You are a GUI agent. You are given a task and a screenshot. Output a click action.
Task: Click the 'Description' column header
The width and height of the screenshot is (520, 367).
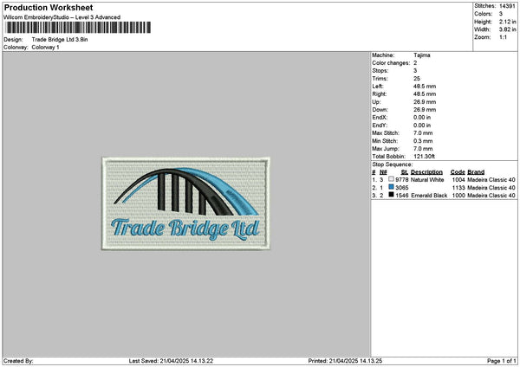426,172
